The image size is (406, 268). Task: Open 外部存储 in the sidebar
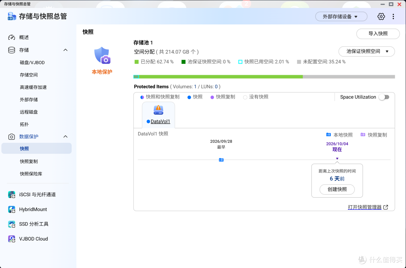point(29,100)
